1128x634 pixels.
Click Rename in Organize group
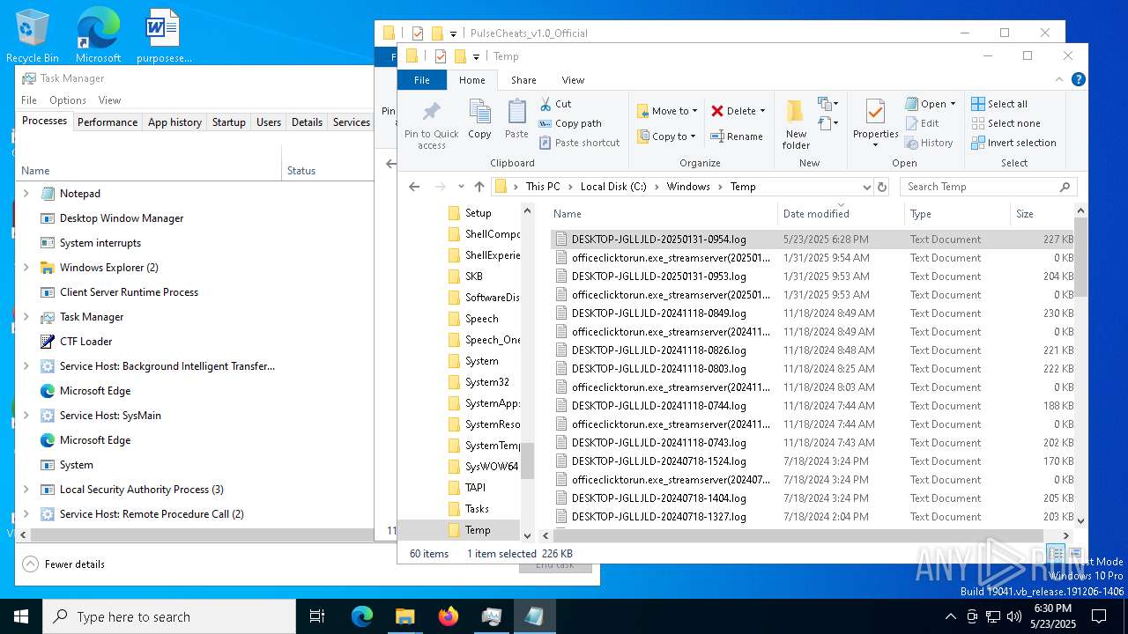click(x=738, y=136)
